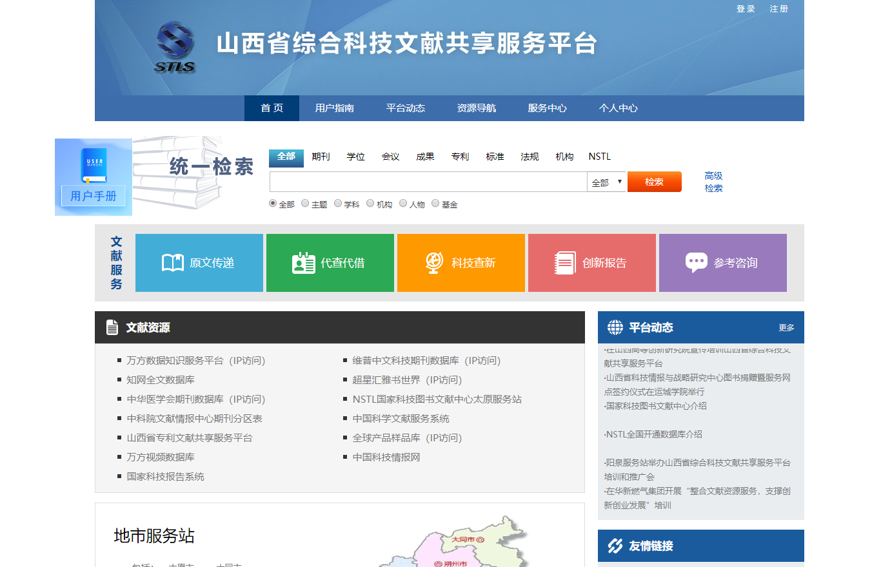Viewport: 872px width, 567px height.
Task: Click the globe icon beside 平台动态
Action: click(615, 327)
